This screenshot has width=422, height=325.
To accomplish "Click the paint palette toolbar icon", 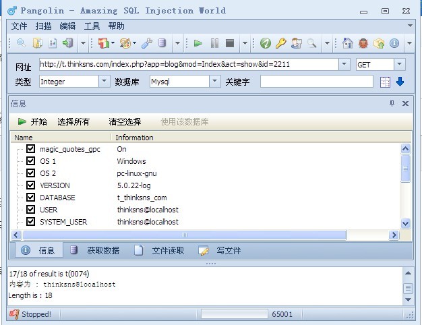I will coord(125,43).
